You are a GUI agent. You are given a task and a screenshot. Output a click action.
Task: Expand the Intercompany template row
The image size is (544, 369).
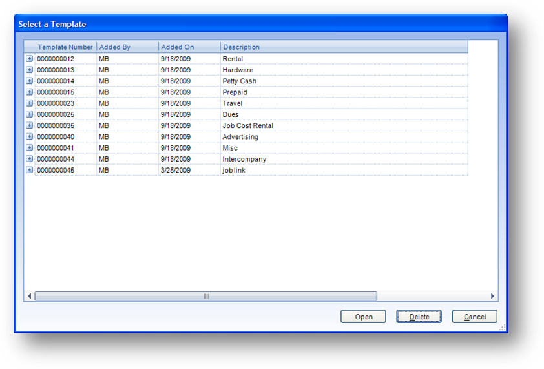pyautogui.click(x=29, y=159)
